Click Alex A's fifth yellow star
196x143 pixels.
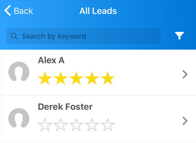pyautogui.click(x=108, y=78)
